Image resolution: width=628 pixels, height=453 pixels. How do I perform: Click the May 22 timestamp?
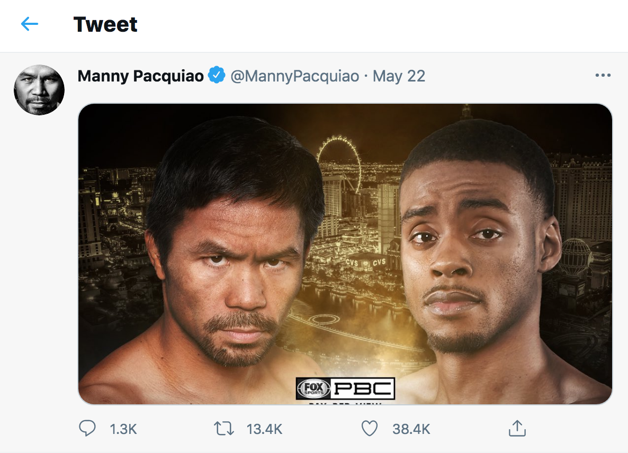(x=399, y=76)
